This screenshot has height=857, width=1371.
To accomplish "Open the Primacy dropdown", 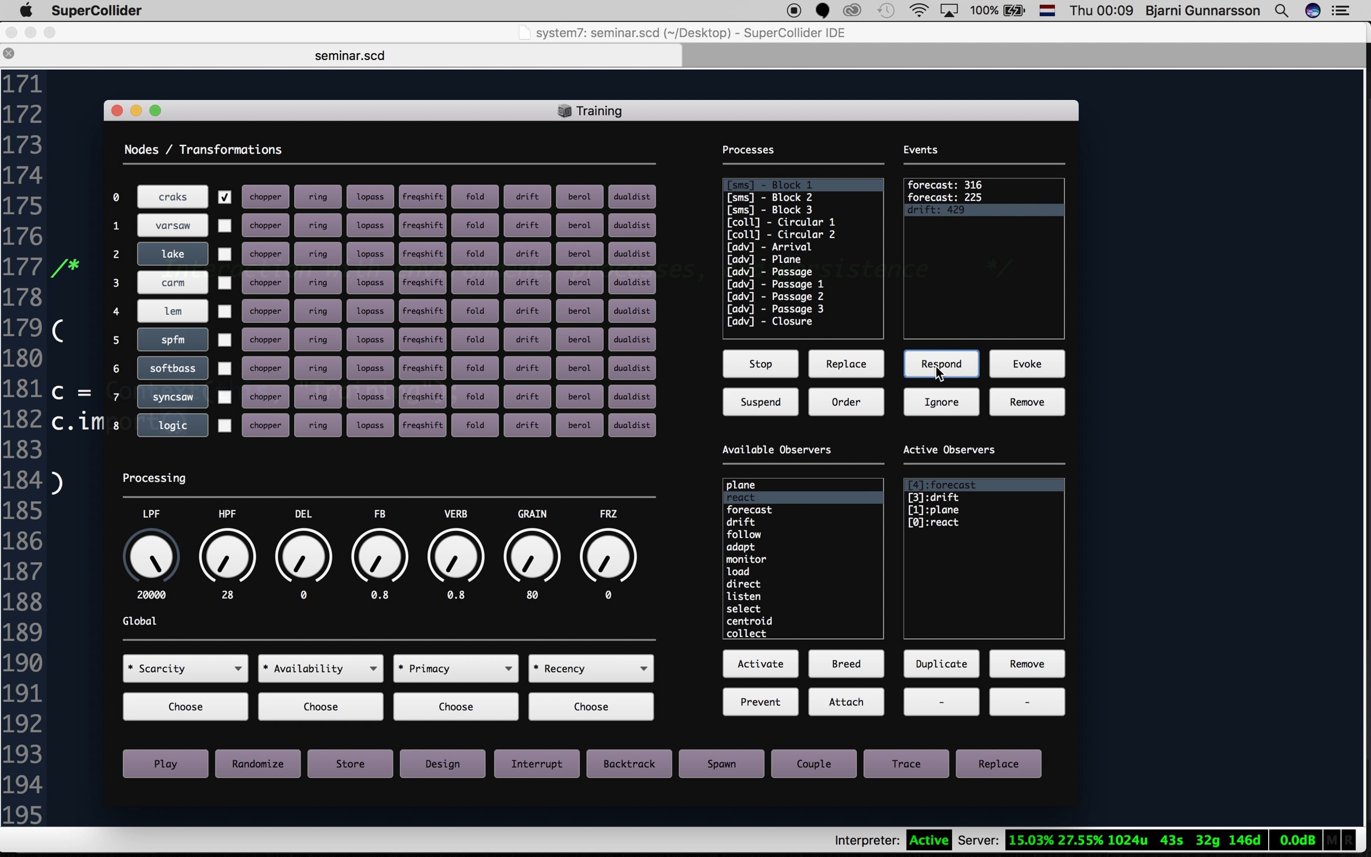I will [x=456, y=668].
